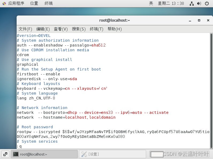This screenshot has width=213, height=159.
Task: Click the show desktop icon in taskbar
Action: tap(5, 154)
